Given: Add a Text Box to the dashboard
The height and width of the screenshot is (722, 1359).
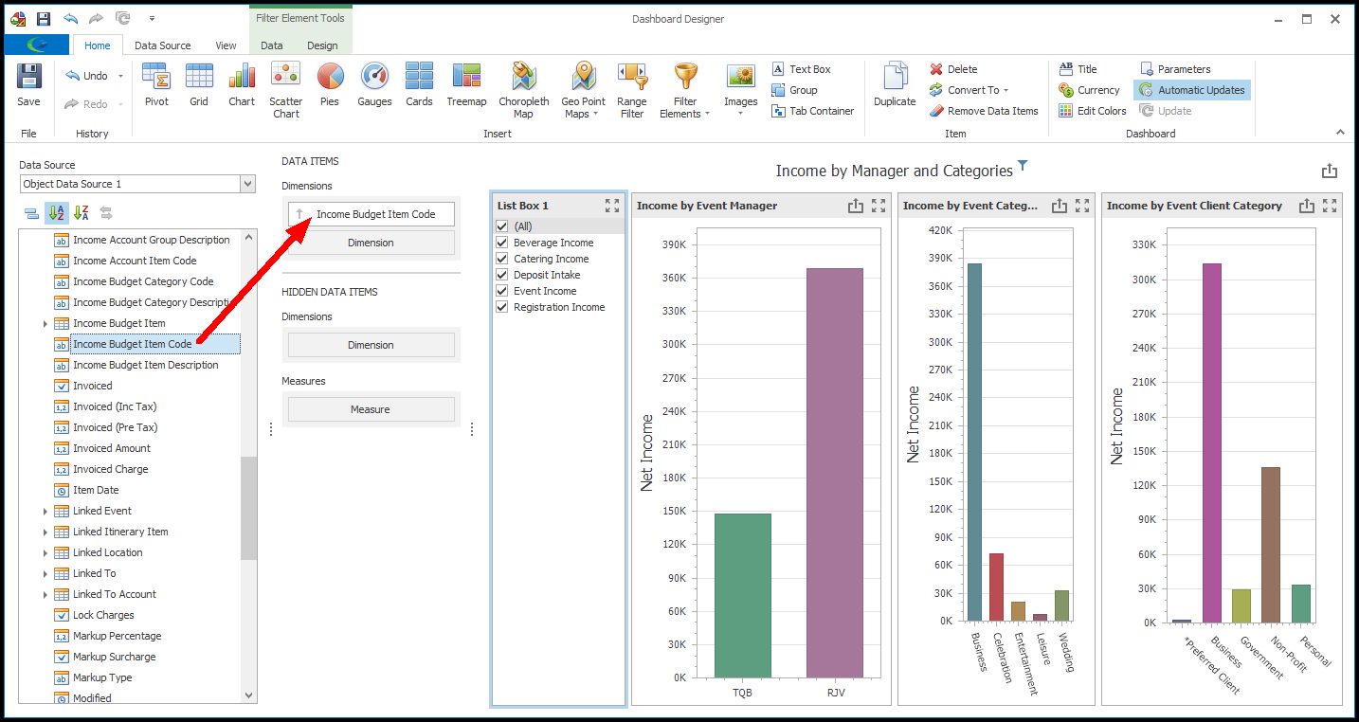Looking at the screenshot, I should [x=801, y=69].
